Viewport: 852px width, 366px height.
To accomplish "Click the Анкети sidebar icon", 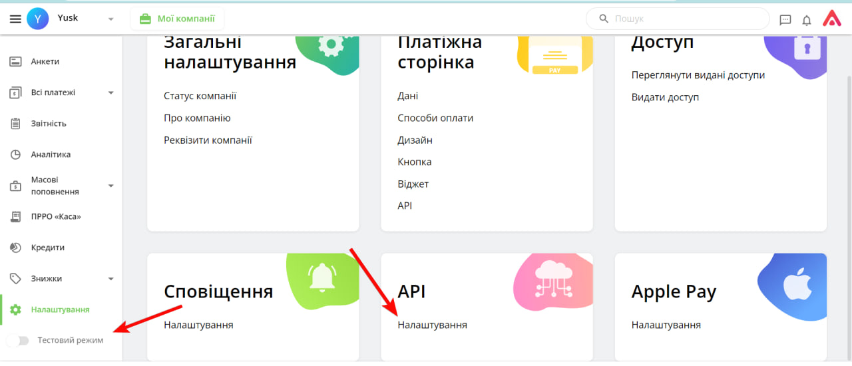I will pos(16,62).
